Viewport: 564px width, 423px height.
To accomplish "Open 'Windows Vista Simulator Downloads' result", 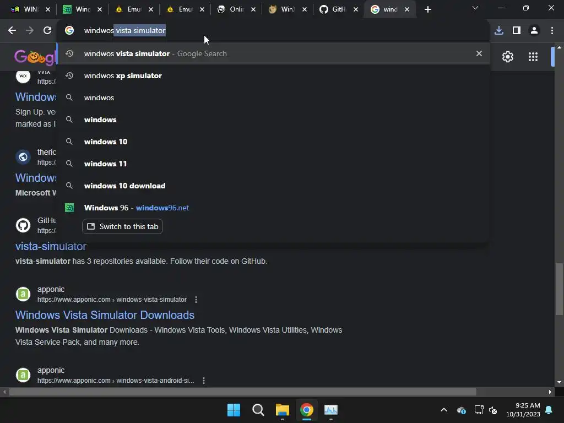I will pyautogui.click(x=105, y=315).
